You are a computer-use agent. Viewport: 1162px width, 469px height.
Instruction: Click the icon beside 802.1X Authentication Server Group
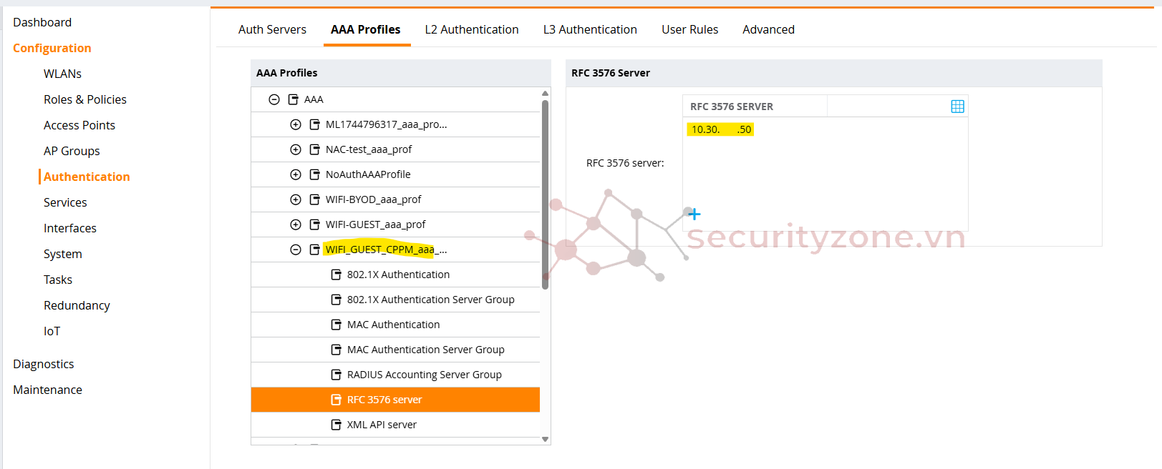click(x=336, y=300)
